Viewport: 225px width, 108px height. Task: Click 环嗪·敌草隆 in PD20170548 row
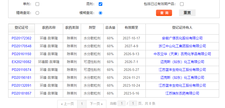[x=49, y=46]
